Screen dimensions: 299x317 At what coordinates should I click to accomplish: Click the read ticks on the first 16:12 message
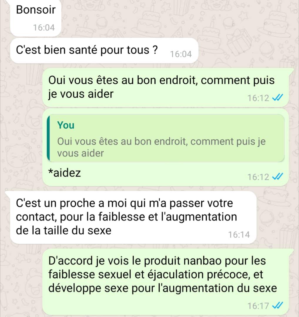277,98
